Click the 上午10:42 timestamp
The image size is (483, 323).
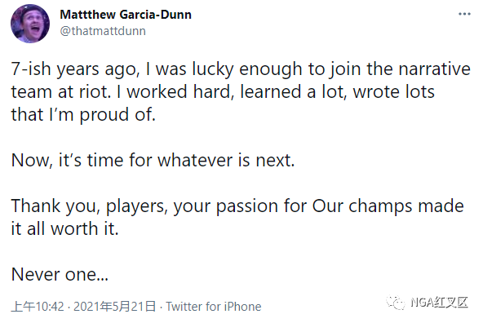point(38,307)
